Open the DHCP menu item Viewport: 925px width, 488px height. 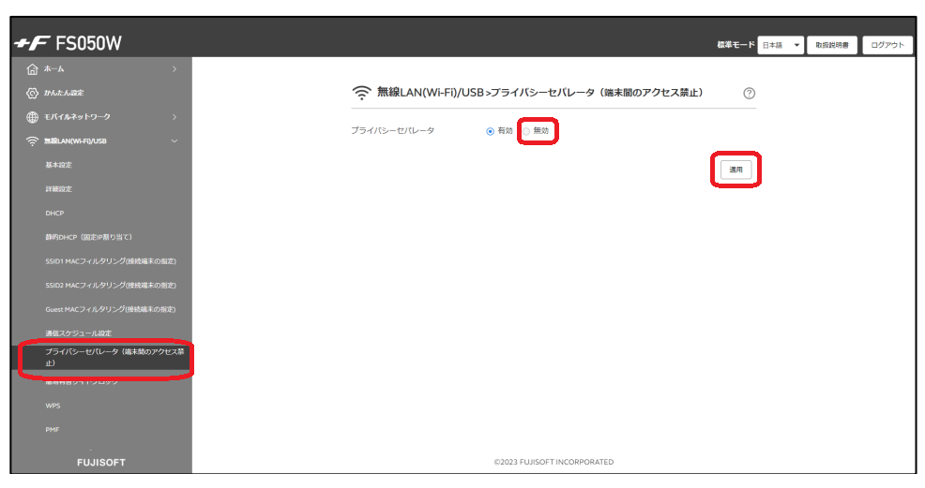pos(54,214)
